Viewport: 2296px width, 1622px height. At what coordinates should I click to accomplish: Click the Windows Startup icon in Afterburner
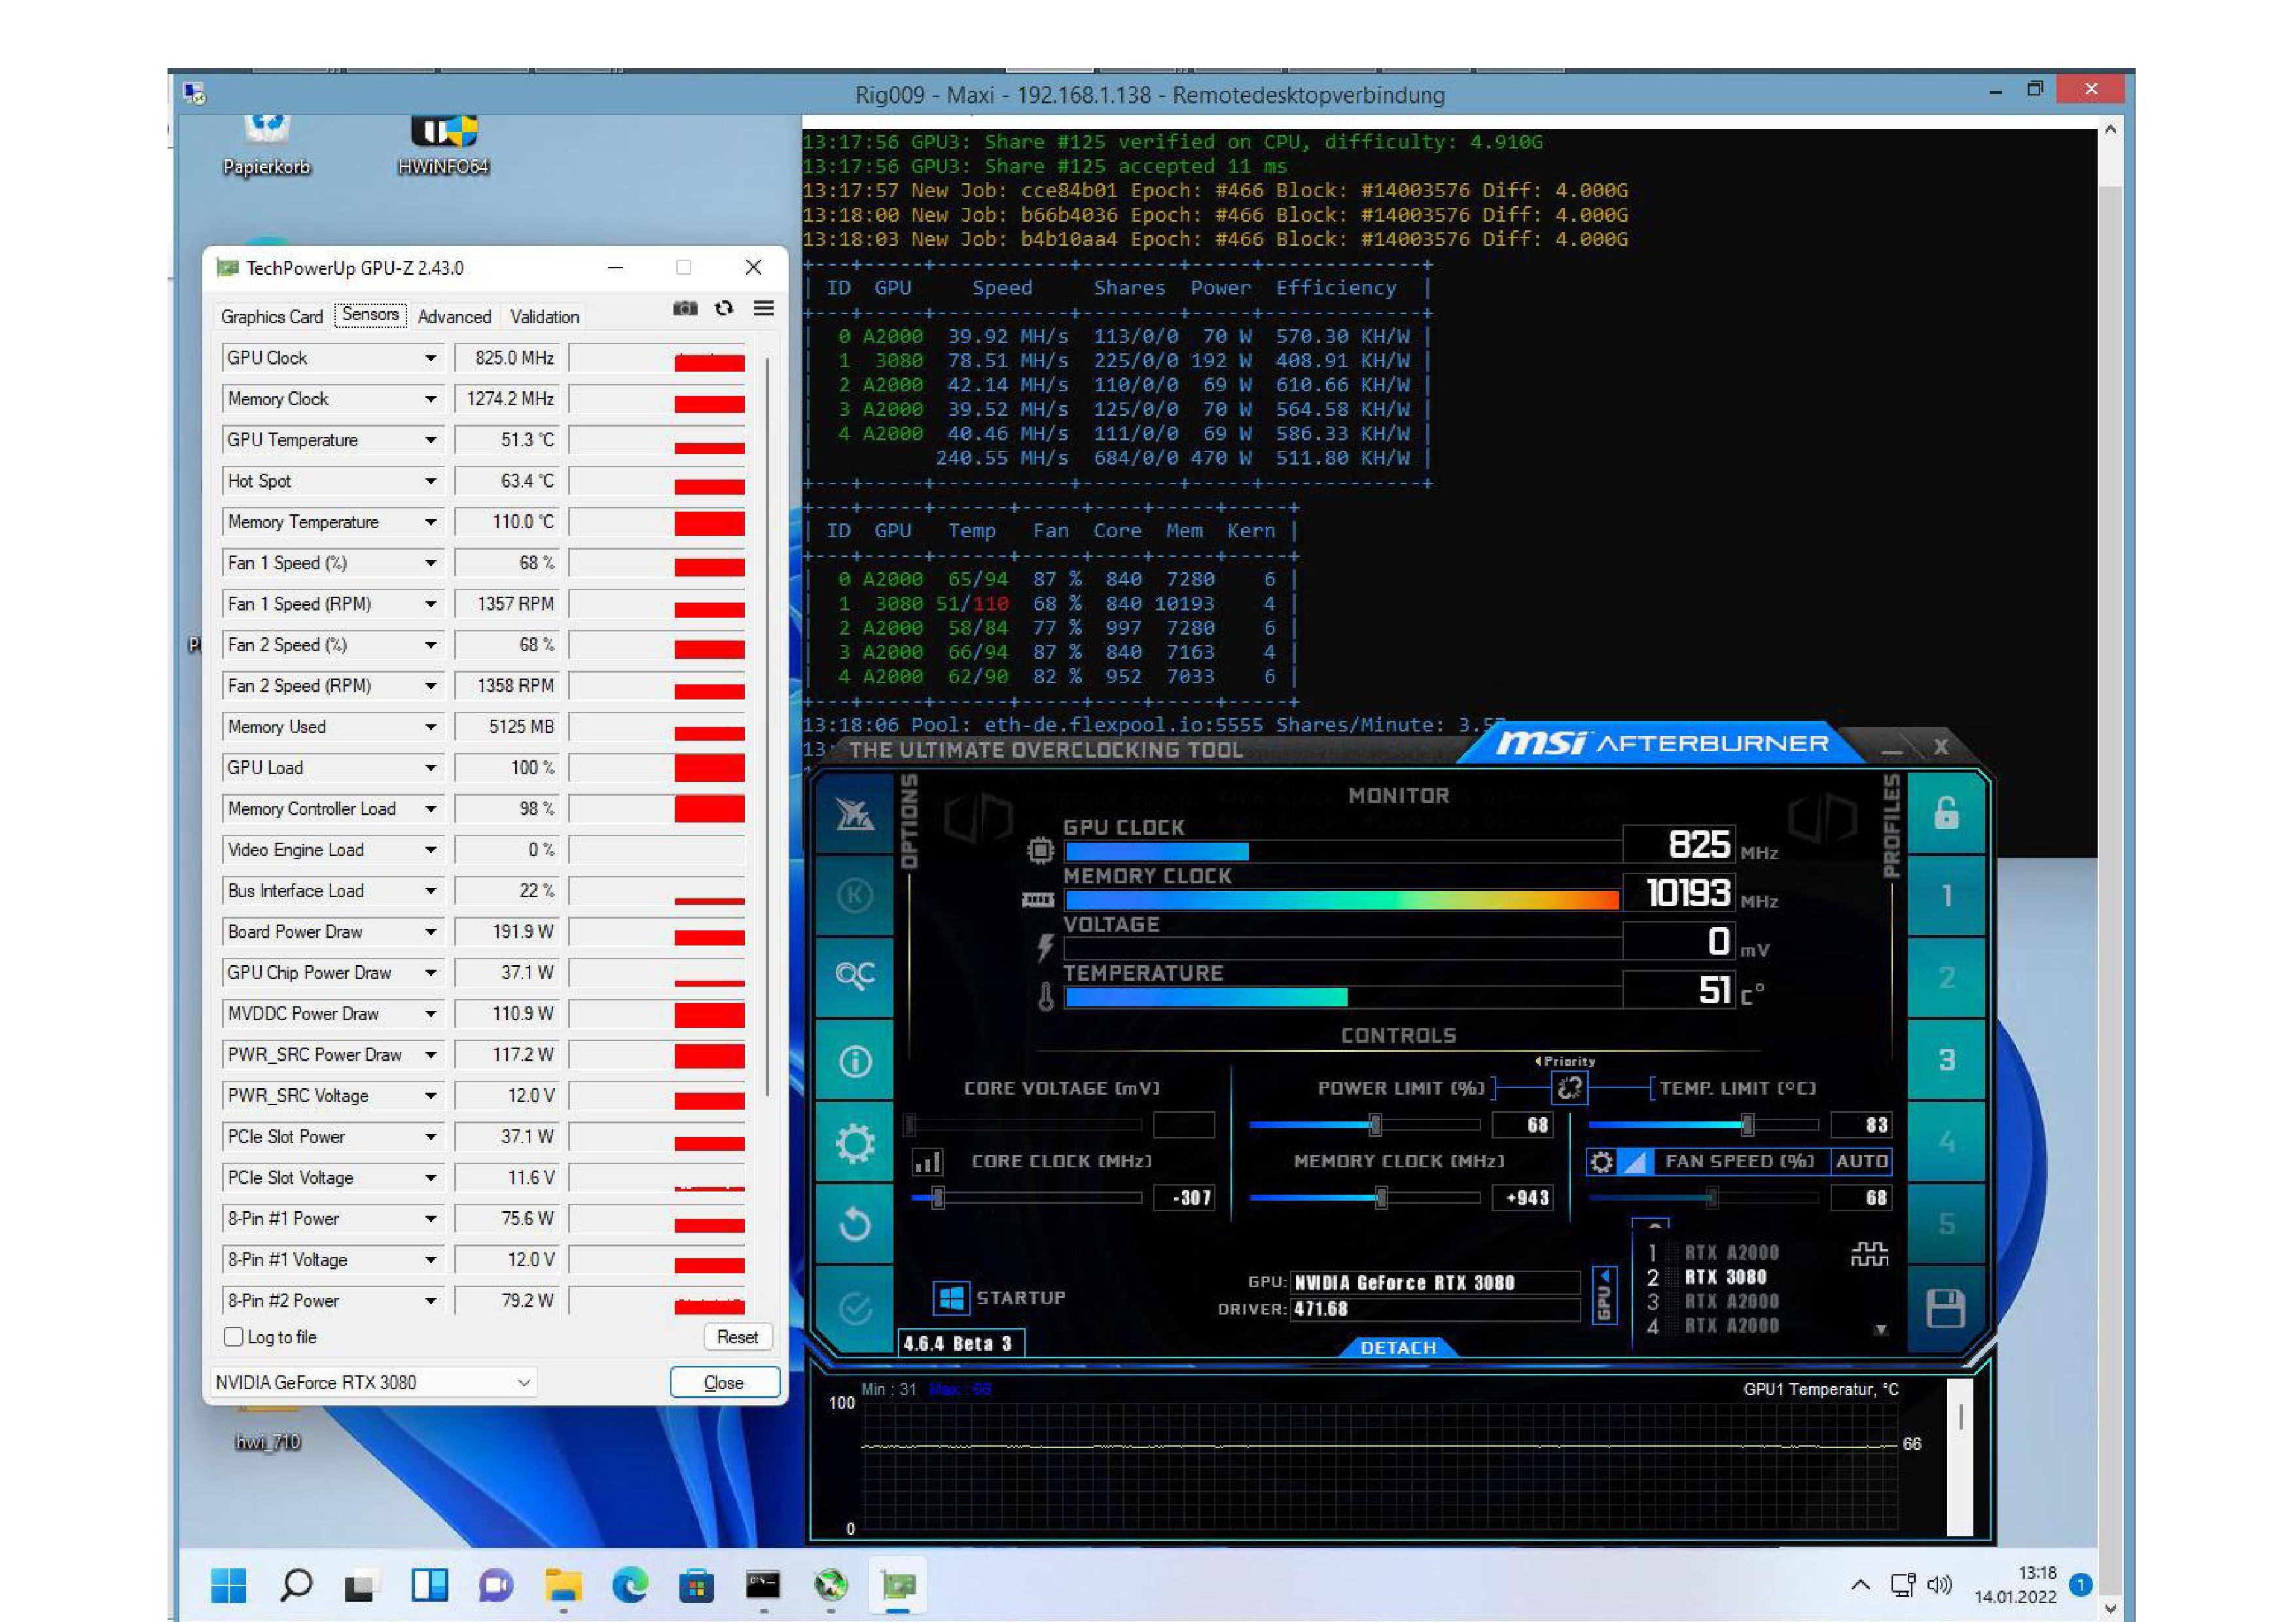pos(951,1297)
